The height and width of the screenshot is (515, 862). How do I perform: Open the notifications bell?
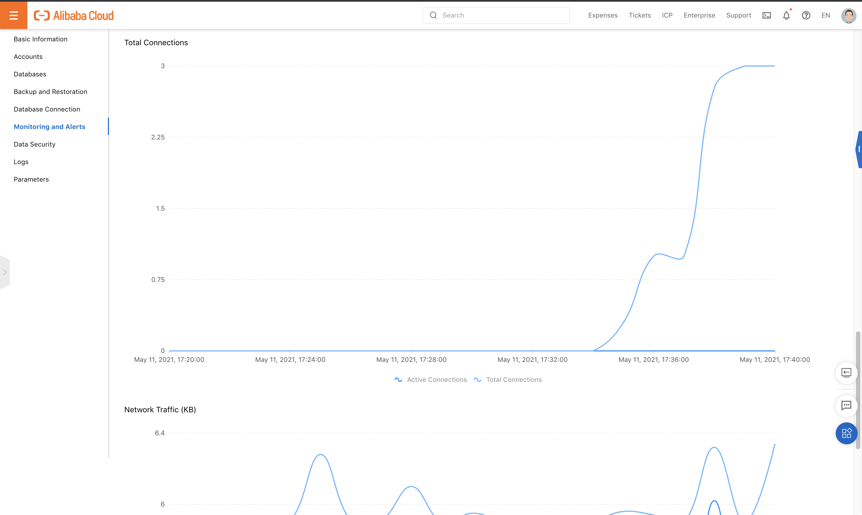[x=786, y=15]
